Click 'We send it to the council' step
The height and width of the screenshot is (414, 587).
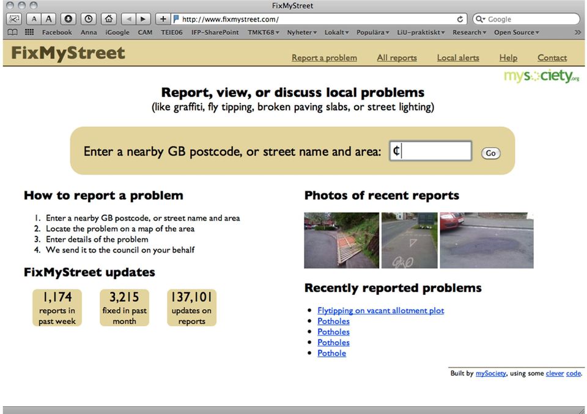pyautogui.click(x=120, y=250)
